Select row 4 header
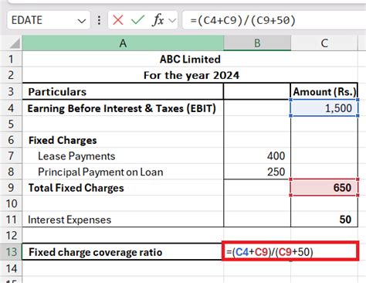366x283 pixels. click(11, 108)
